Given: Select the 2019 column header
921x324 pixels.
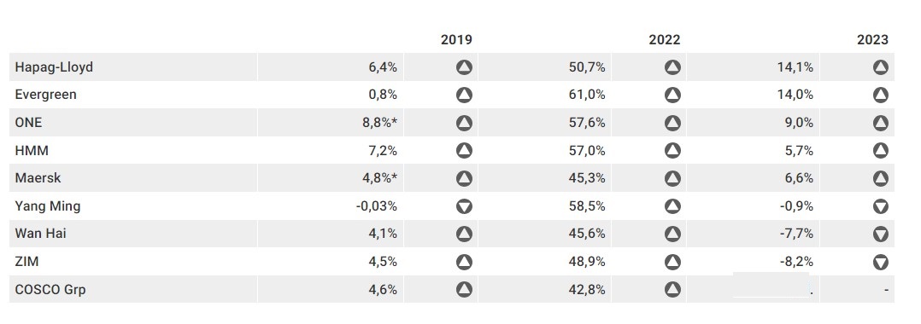Looking at the screenshot, I should (x=456, y=40).
